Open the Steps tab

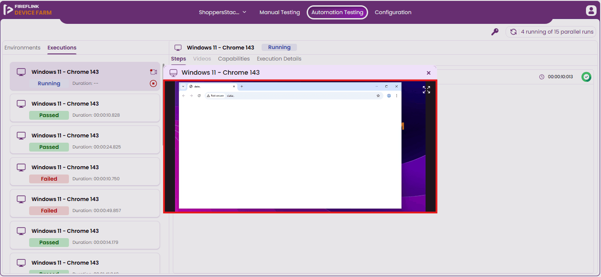point(179,59)
